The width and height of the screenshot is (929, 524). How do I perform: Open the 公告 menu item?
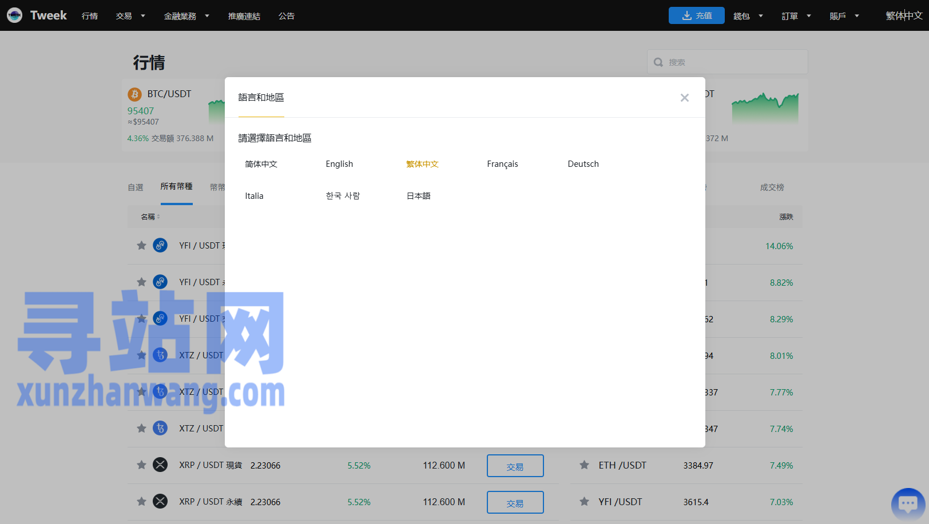[x=287, y=15]
